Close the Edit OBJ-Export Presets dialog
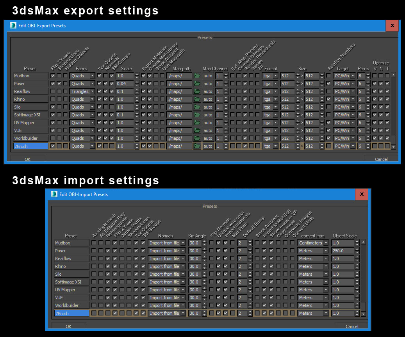Viewport: 405px width, 337px height. (392, 25)
